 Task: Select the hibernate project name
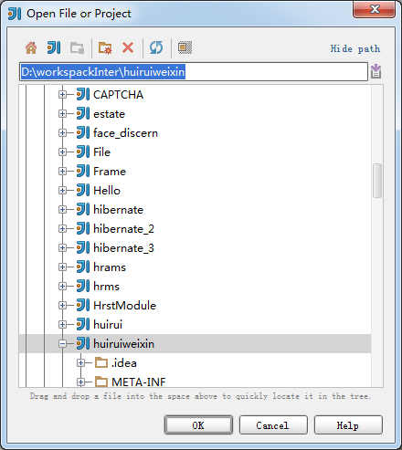click(118, 210)
